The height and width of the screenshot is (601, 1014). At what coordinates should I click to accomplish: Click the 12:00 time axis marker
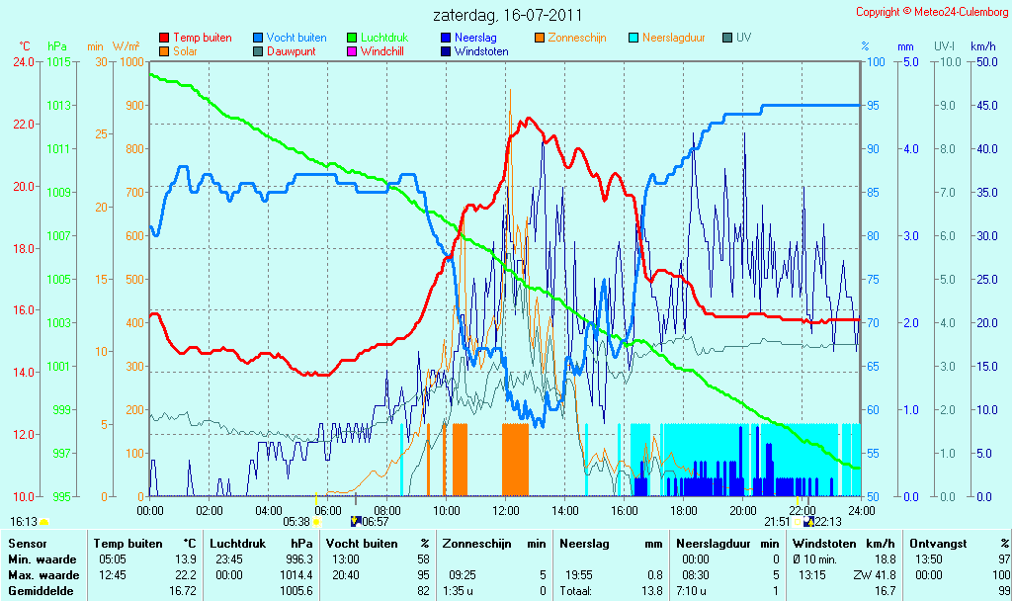pyautogui.click(x=506, y=511)
